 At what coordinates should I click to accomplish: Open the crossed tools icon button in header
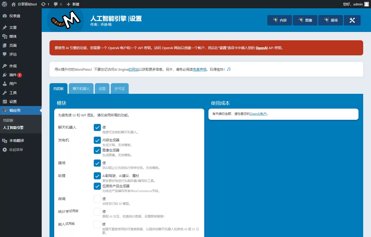352,20
